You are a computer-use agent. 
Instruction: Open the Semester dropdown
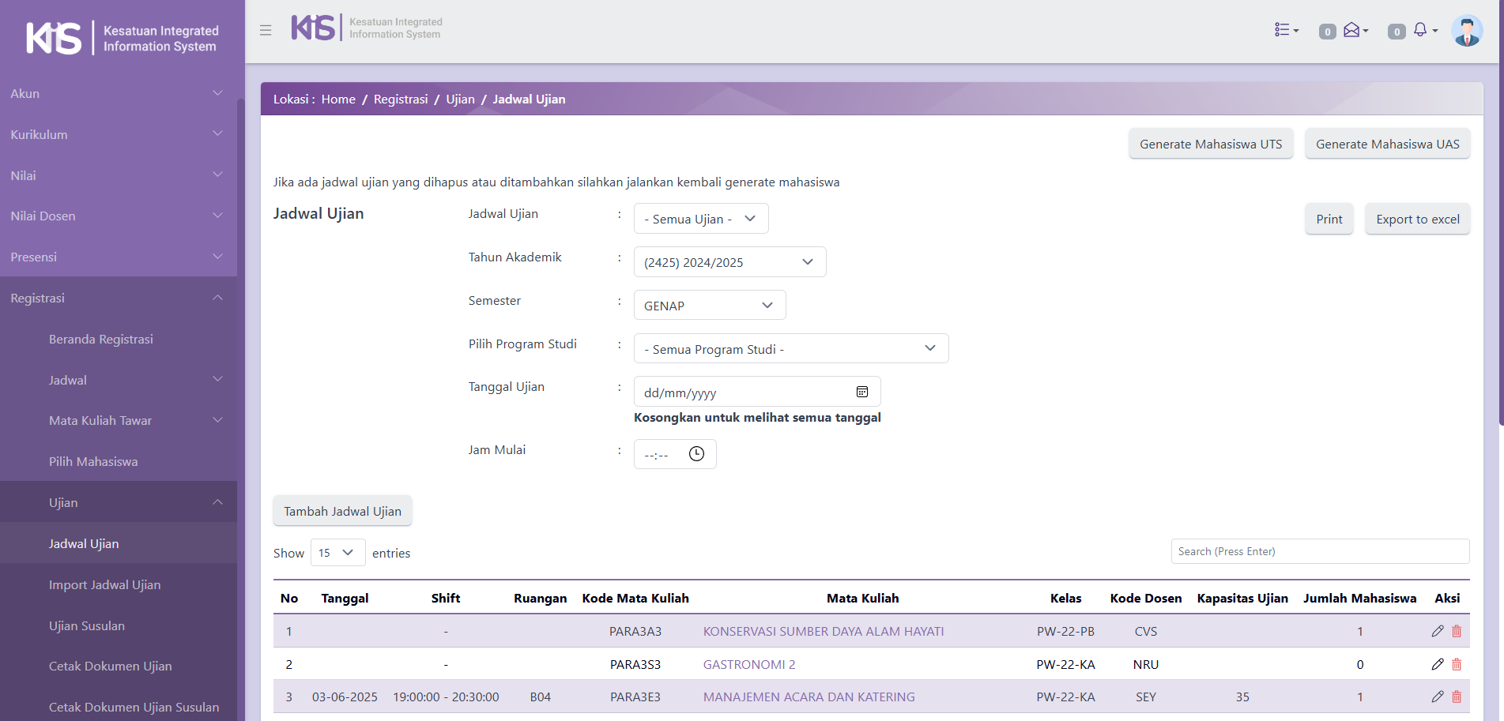click(x=709, y=306)
